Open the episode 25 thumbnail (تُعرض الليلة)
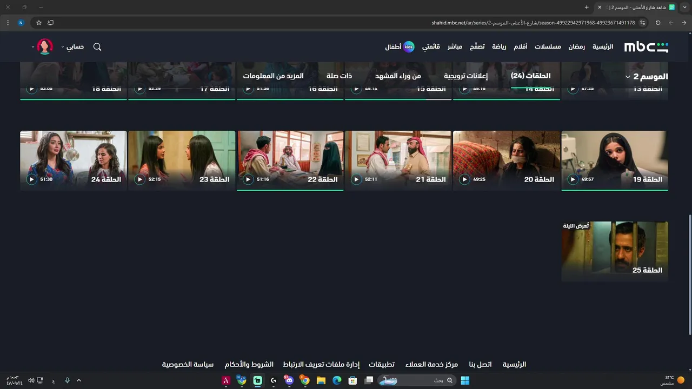Image resolution: width=692 pixels, height=389 pixels. tap(615, 251)
